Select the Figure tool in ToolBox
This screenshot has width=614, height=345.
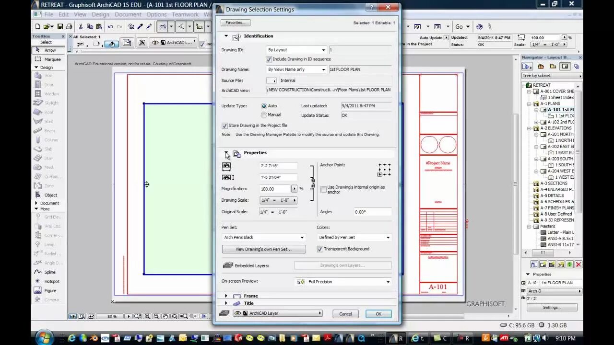(49, 290)
